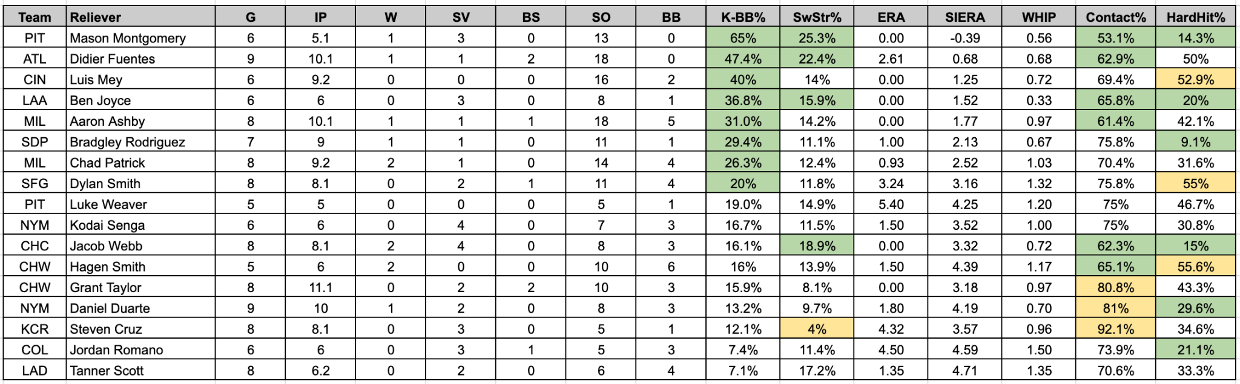Select Tanner Scott's 4.71 SIERA cell
The height and width of the screenshot is (384, 1240).
click(965, 371)
